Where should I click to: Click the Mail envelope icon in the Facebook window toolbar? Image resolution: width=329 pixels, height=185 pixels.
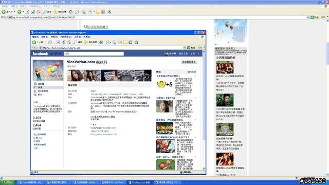coord(107,42)
